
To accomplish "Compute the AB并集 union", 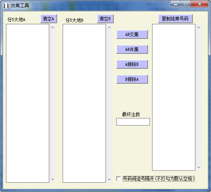I will (x=132, y=49).
